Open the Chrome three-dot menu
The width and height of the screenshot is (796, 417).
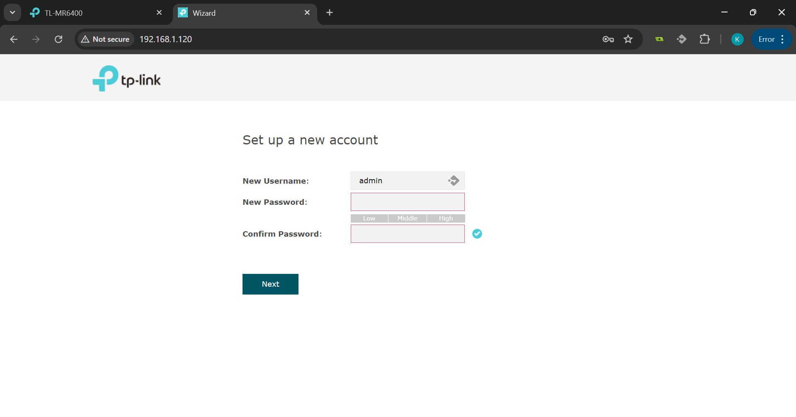782,39
